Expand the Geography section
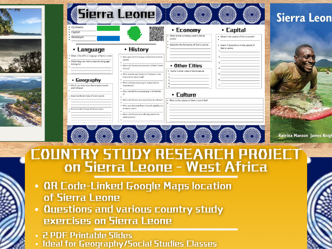Screen dimensions: 332x249 point(88,80)
